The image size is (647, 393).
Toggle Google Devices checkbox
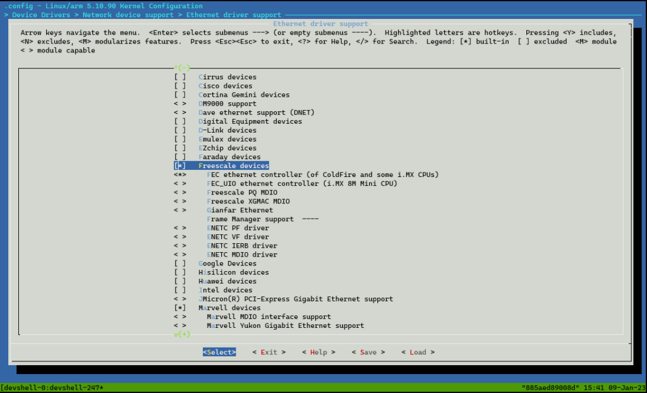coord(179,263)
